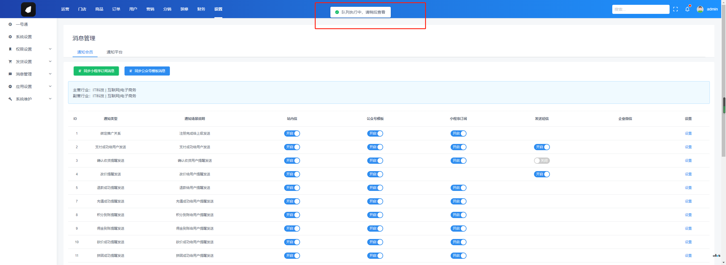Image resolution: width=726 pixels, height=265 pixels.
Task: Click the 发货设置 cart icon
Action: 10,62
